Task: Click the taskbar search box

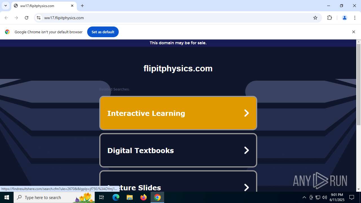Action: coord(54,197)
